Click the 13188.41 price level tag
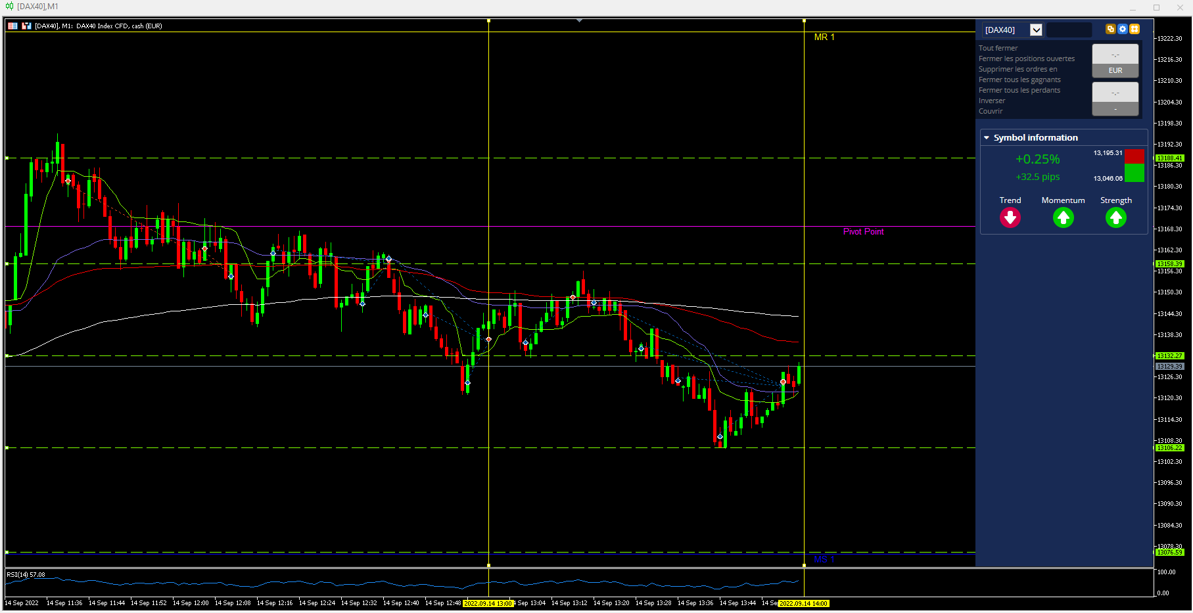The width and height of the screenshot is (1193, 613). pos(1169,158)
